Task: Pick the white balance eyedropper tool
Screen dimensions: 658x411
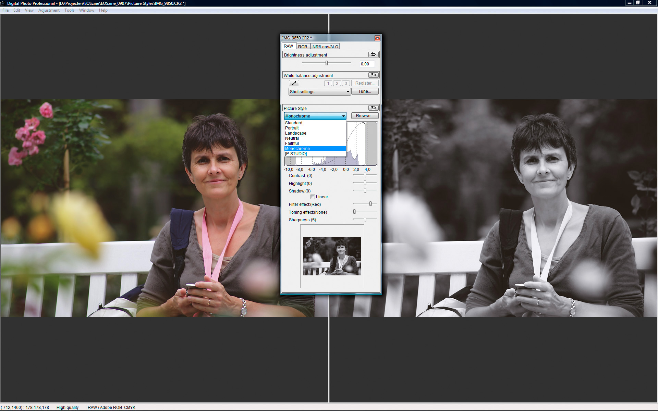Action: click(294, 83)
